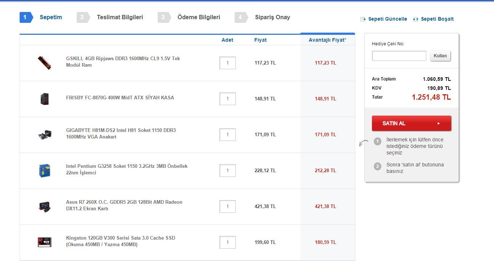Image resolution: width=494 pixels, height=261 pixels.
Task: Click the GIGABYTE motherboard product thumbnail
Action: click(45, 135)
